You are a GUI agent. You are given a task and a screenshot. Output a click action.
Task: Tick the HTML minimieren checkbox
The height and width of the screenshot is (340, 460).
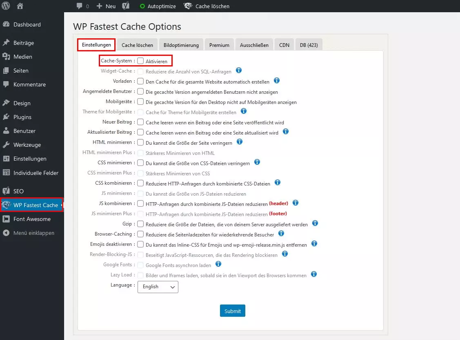[x=140, y=142]
